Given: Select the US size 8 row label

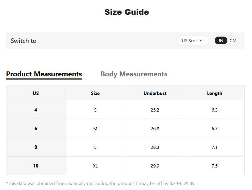Looking at the screenshot, I should (36, 147).
